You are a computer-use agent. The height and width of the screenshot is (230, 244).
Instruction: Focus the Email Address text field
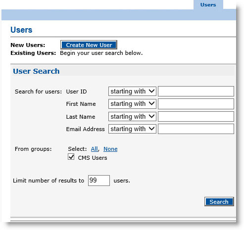tap(196, 129)
